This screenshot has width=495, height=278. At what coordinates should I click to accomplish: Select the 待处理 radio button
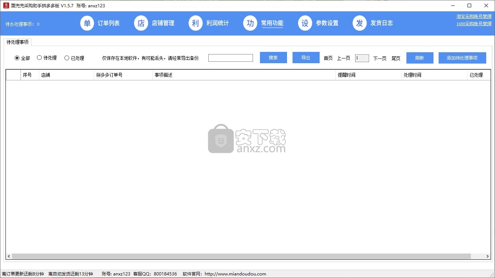point(47,58)
